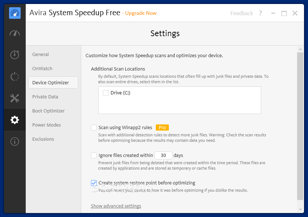Enable the Drive (C:) scan location checkbox
Viewport: 308px width, 217px height.
click(x=106, y=93)
